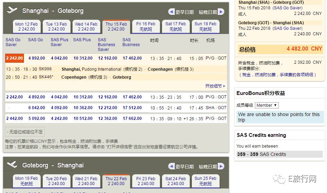Viewport: 327px width, 193px height.
Task: Select Mon 19 Feb return date tab
Action: pyautogui.click(x=26, y=181)
